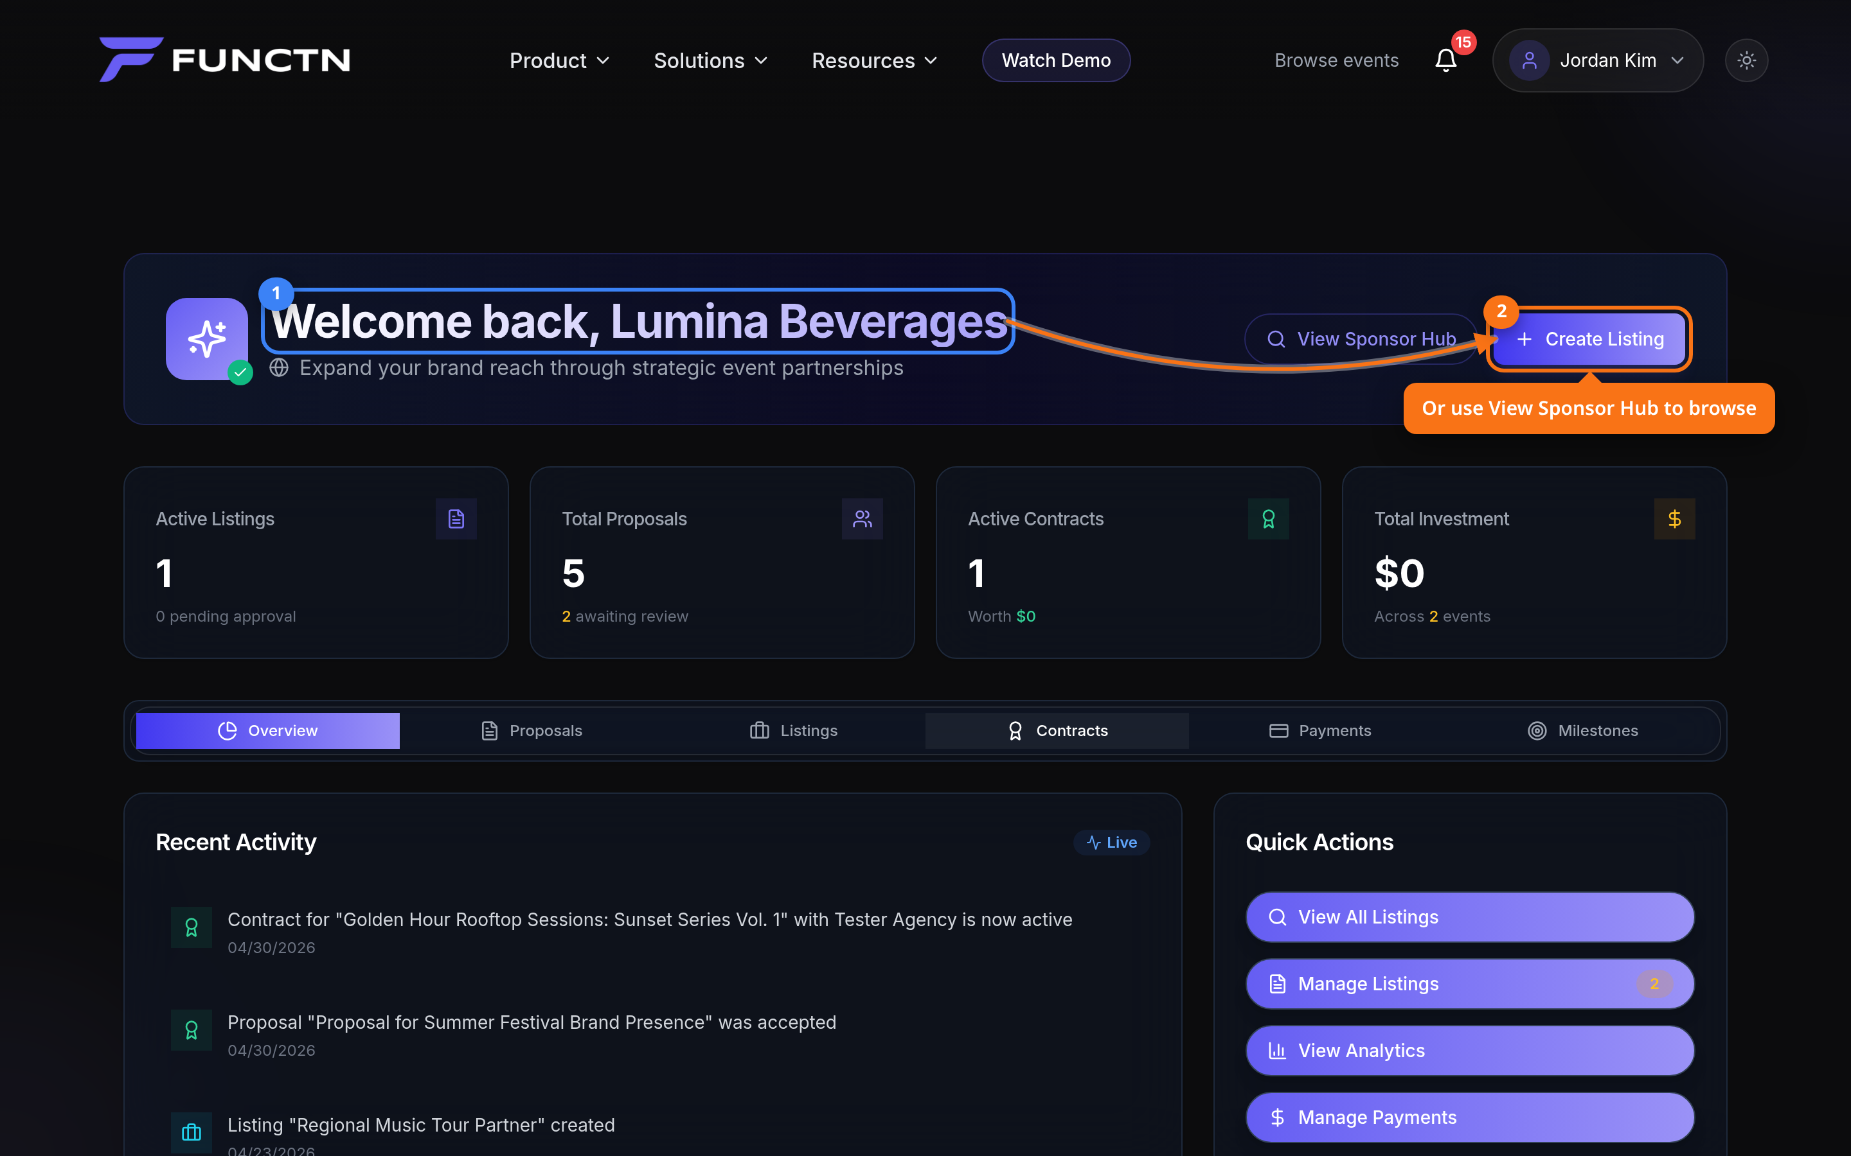Click the 'Worth $0' text
The image size is (1851, 1156).
point(1001,617)
